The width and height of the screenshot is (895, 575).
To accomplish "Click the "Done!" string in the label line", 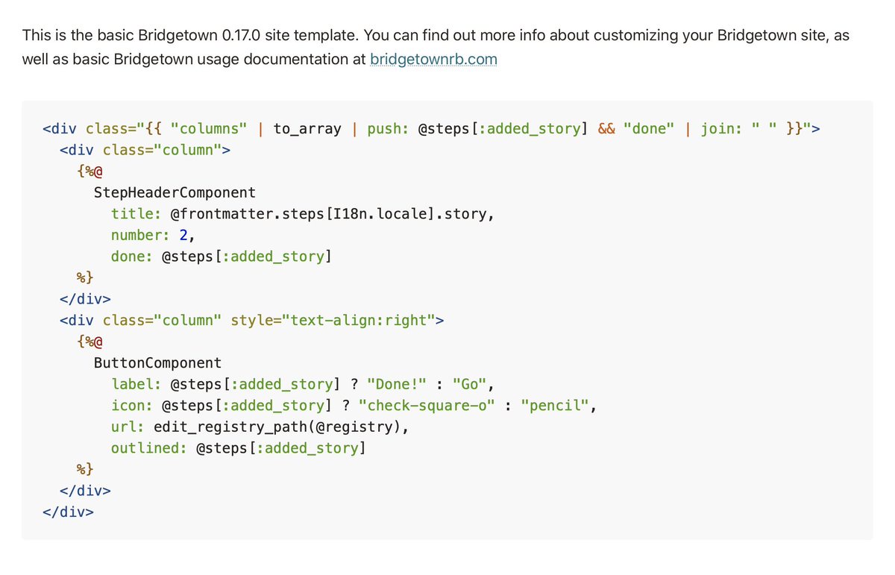I will 396,385.
